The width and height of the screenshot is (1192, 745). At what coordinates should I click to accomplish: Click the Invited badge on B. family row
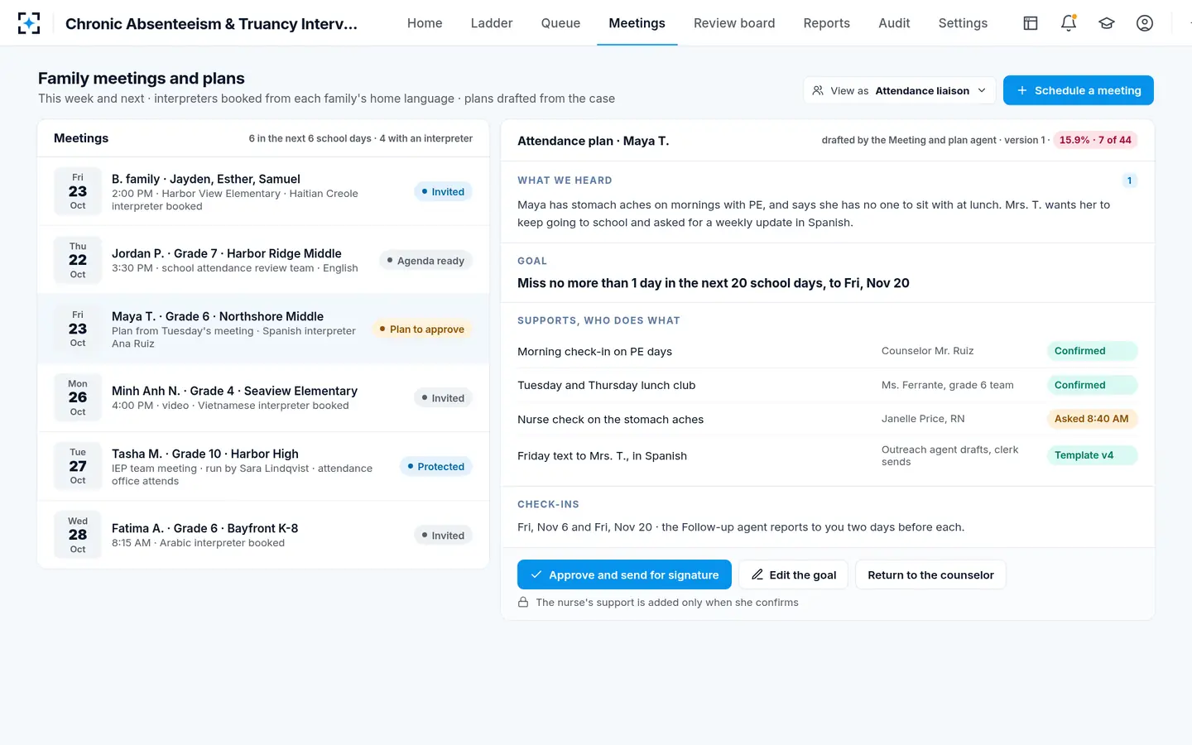443,192
